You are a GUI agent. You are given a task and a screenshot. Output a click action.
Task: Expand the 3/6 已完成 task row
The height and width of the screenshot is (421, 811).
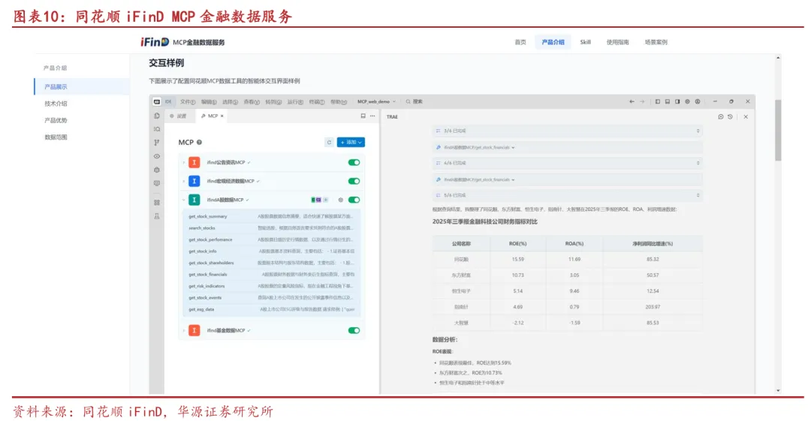pos(568,131)
